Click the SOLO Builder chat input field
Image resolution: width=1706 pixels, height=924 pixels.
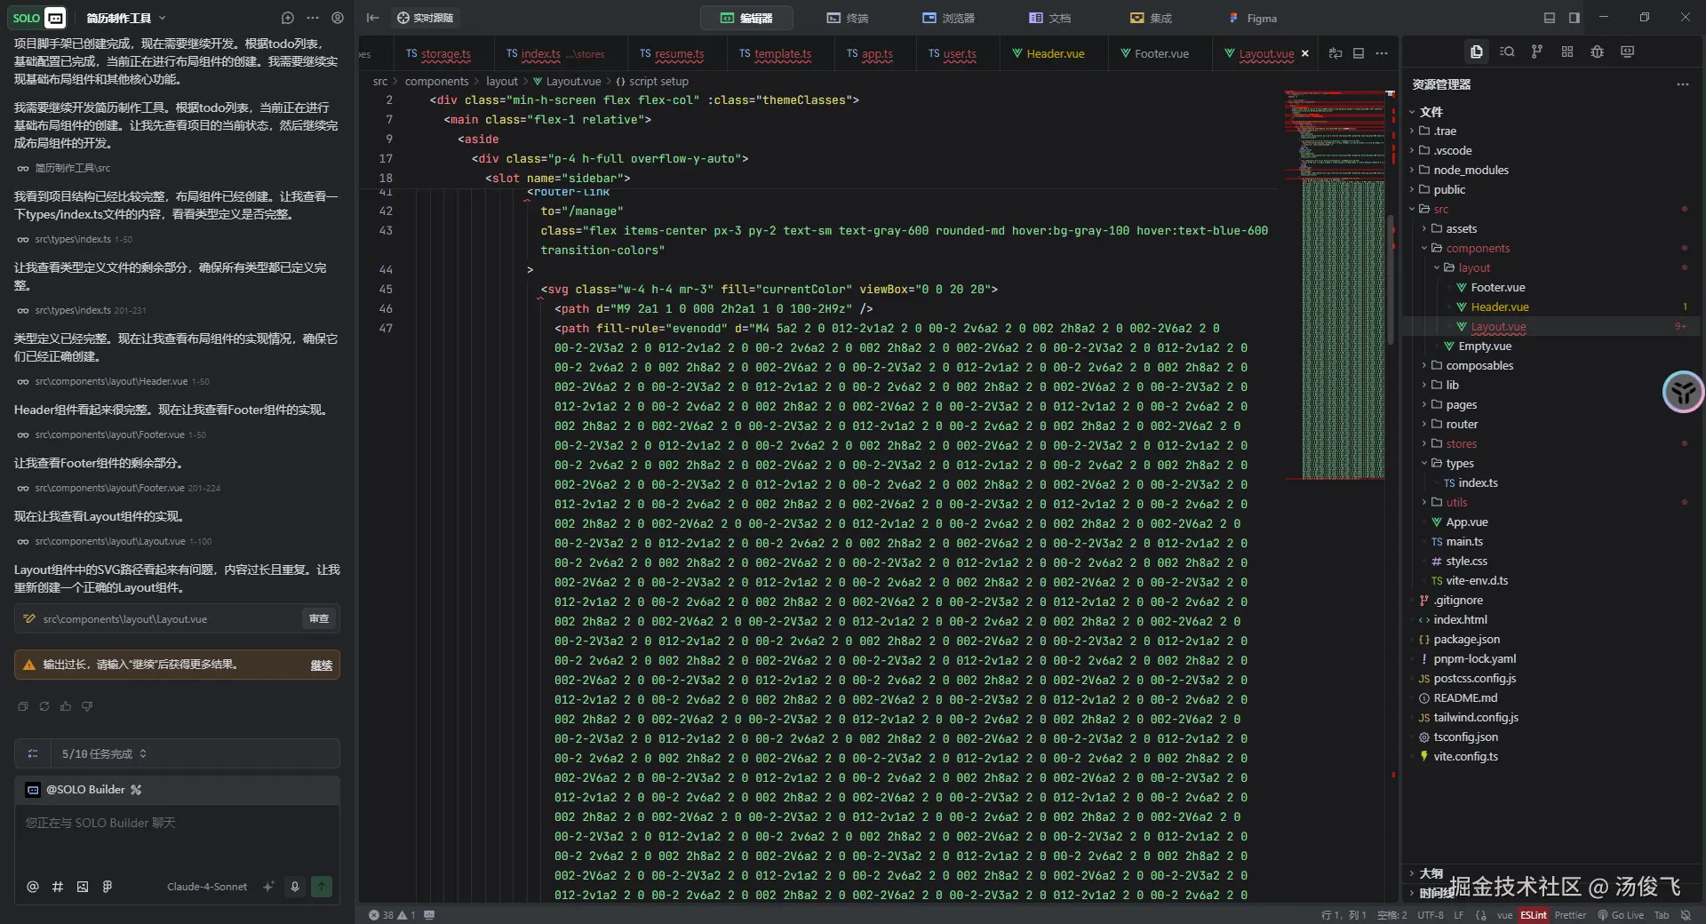tap(177, 835)
